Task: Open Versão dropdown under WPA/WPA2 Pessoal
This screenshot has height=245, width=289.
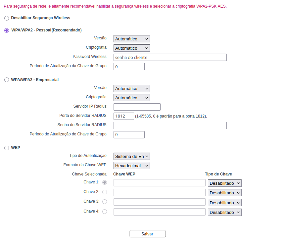Action: [x=131, y=39]
